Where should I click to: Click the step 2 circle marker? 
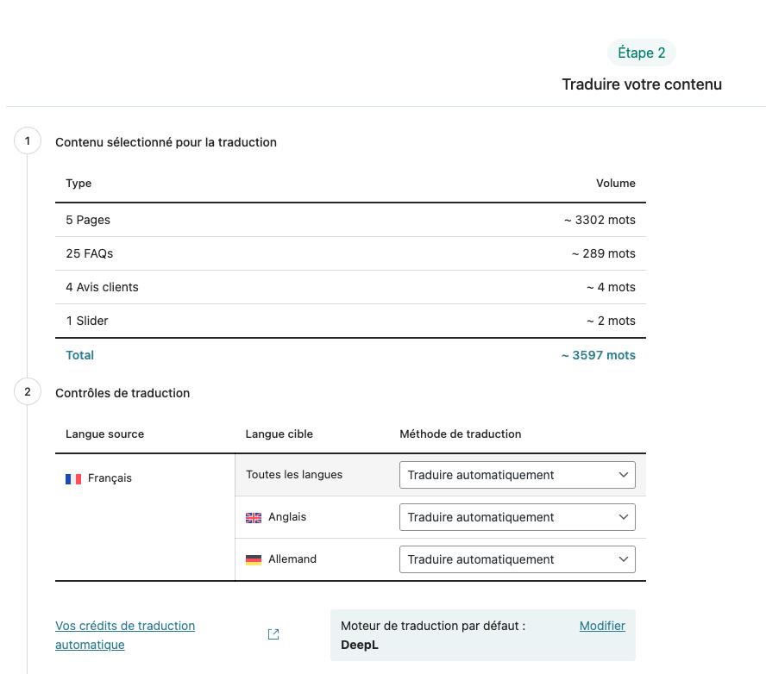(x=28, y=392)
